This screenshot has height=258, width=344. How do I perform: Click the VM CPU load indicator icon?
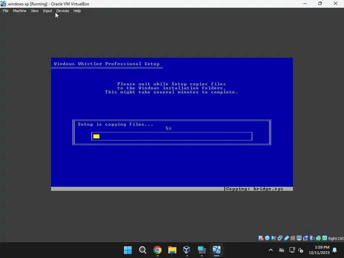tap(312, 238)
